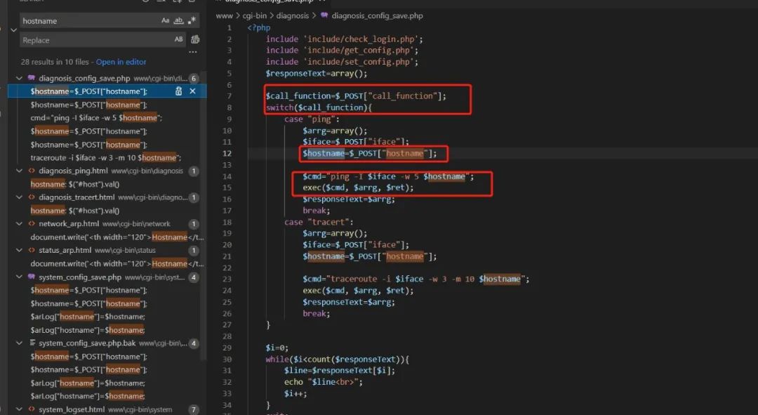The height and width of the screenshot is (415, 758).
Task: Click the $cmd="ping -I $iface" code line
Action: coord(388,176)
